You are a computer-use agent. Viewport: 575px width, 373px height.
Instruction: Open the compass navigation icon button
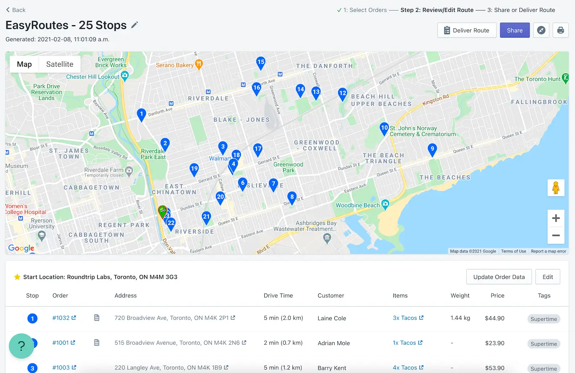[x=541, y=30]
